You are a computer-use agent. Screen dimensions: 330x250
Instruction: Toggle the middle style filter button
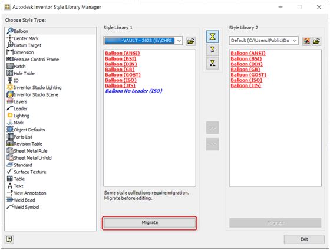[213, 50]
